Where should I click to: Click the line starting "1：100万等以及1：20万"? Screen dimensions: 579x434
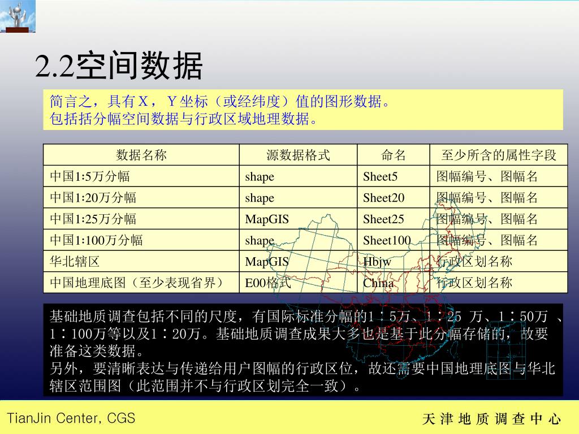[299, 333]
